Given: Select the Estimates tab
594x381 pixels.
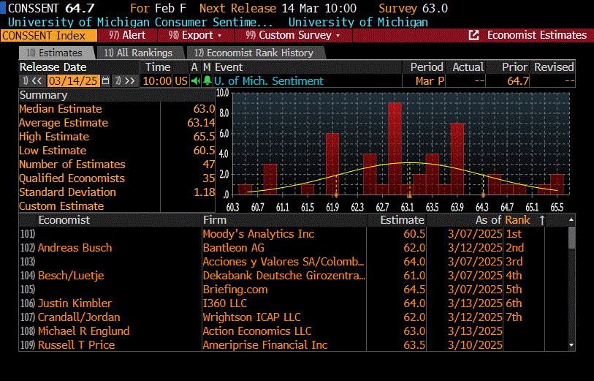Looking at the screenshot, I should pos(56,53).
